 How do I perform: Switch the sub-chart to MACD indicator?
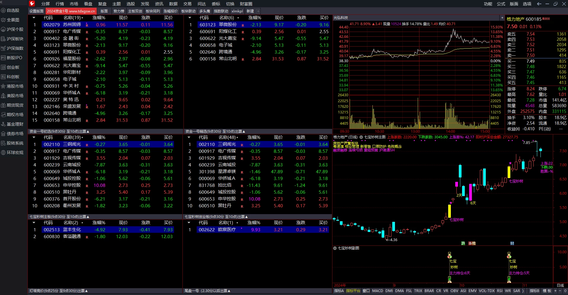(x=377, y=291)
